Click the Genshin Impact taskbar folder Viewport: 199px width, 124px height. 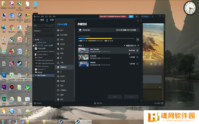tap(50, 122)
